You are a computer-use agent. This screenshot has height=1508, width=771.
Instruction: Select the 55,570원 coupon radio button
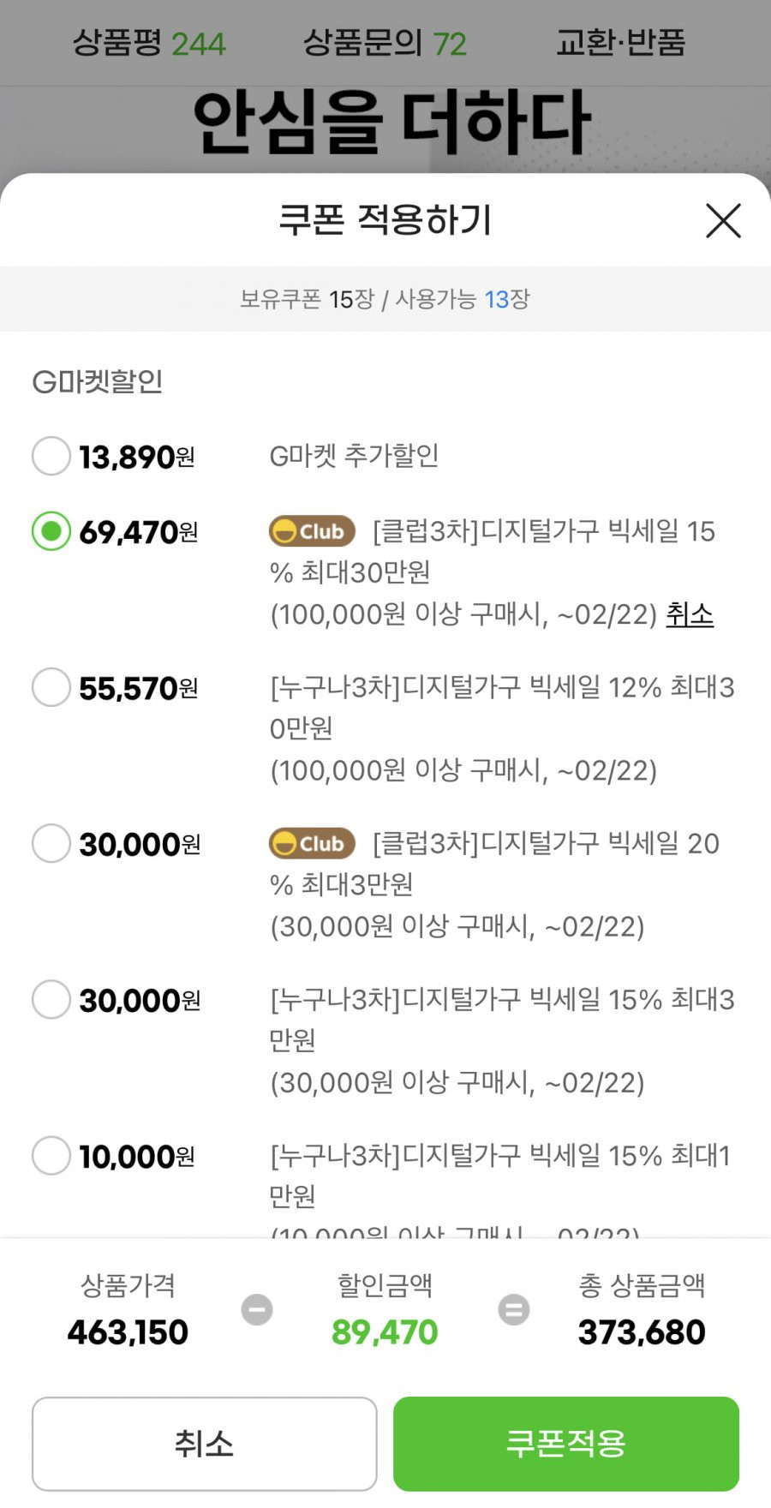pos(51,687)
